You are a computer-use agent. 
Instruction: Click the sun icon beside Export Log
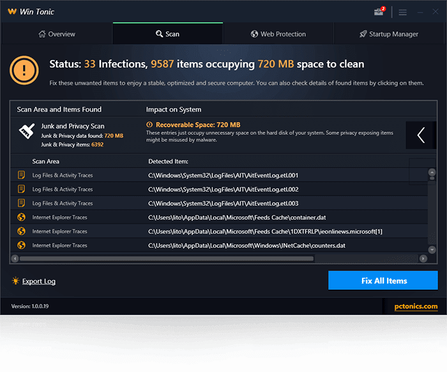pyautogui.click(x=16, y=281)
